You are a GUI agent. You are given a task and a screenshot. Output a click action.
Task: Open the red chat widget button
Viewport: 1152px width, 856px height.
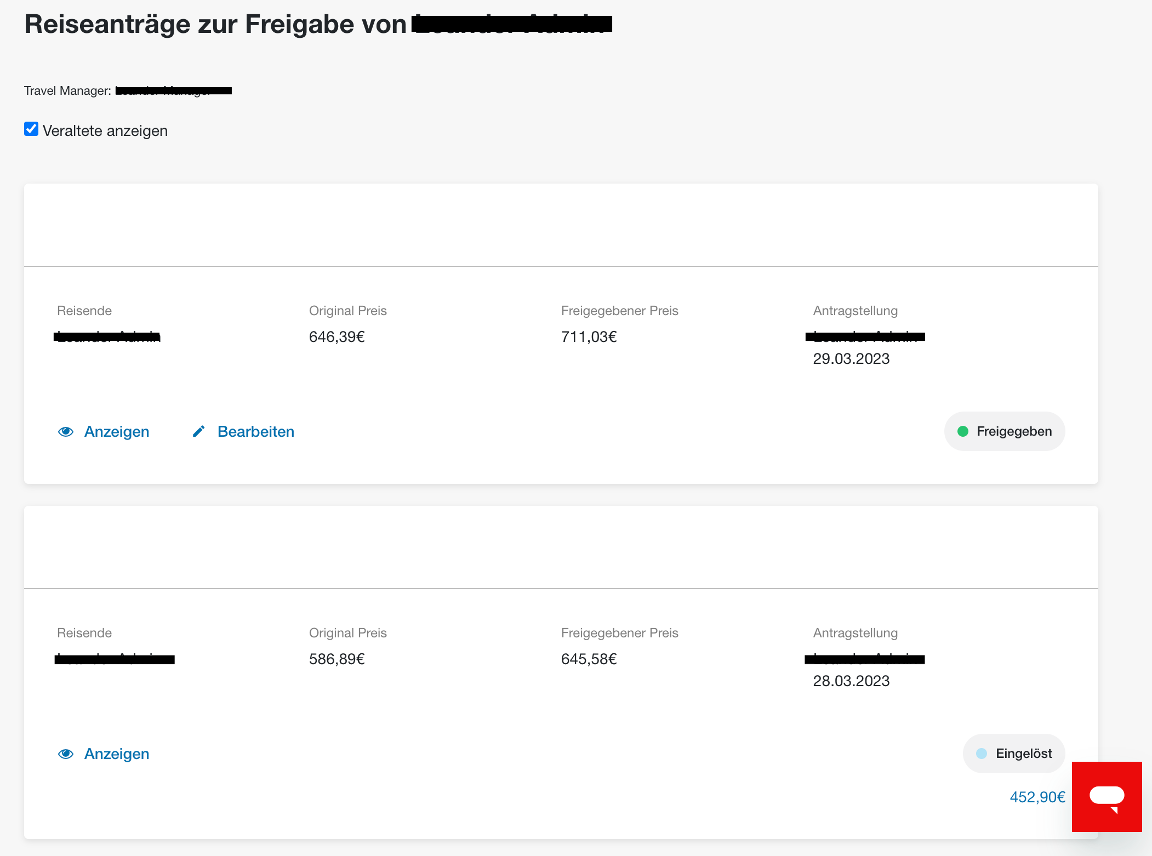point(1107,797)
